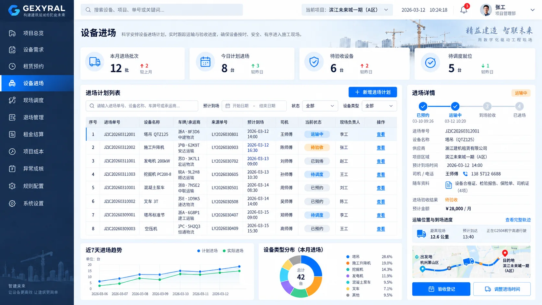Open the 状态 filter dropdown
This screenshot has height=305, width=542.
click(320, 106)
